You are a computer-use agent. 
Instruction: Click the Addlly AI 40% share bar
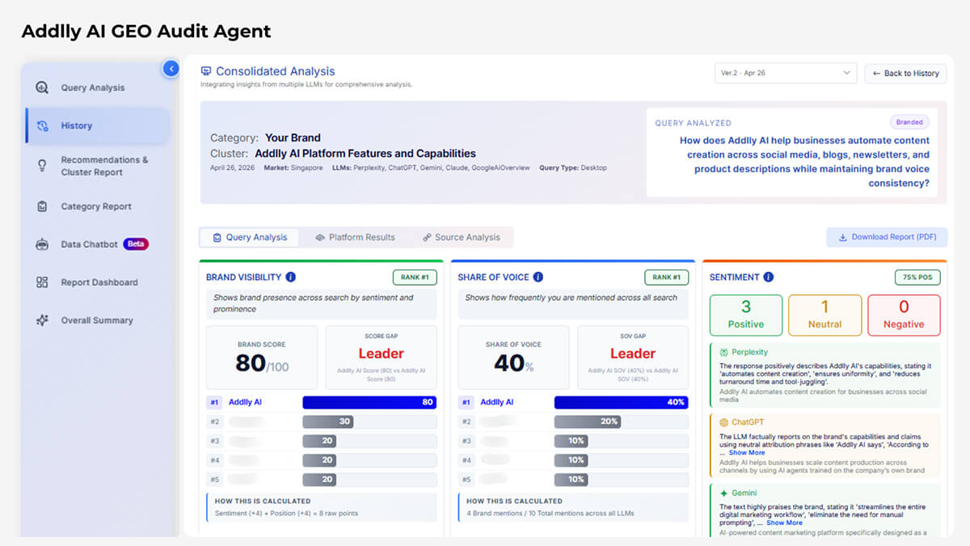(621, 402)
